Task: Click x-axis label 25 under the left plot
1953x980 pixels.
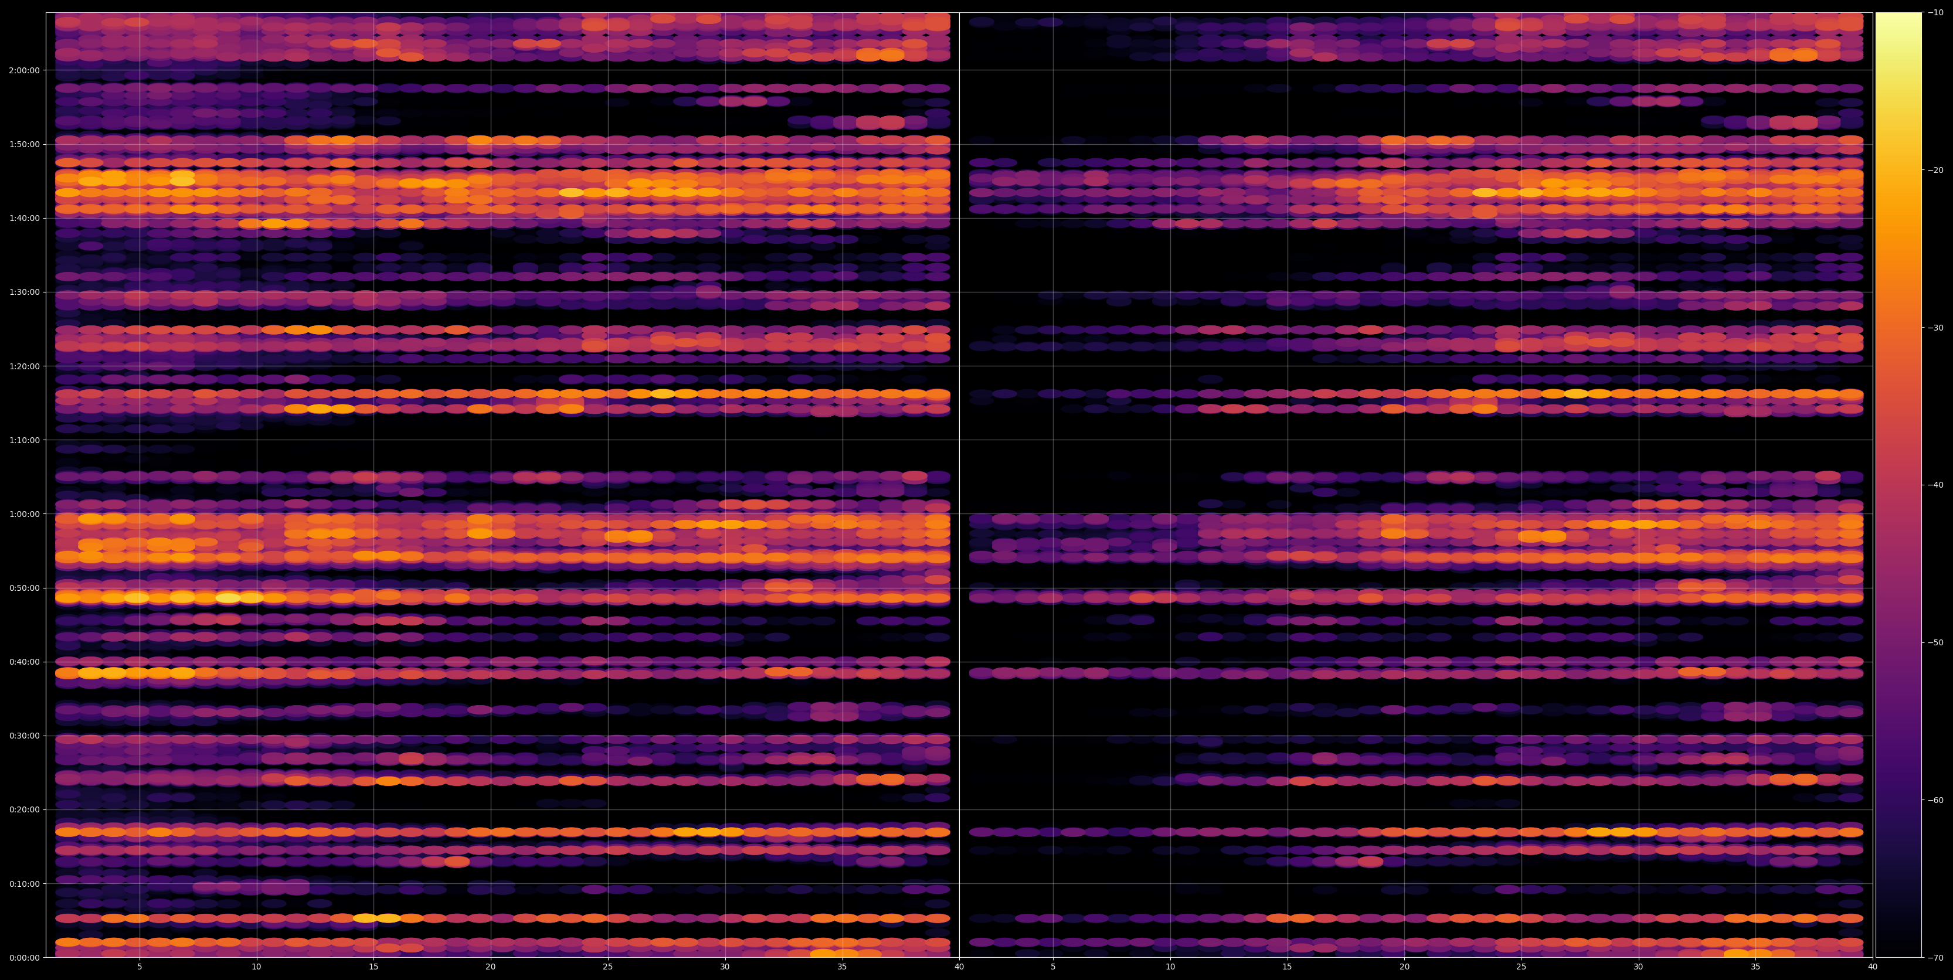Action: click(x=608, y=967)
